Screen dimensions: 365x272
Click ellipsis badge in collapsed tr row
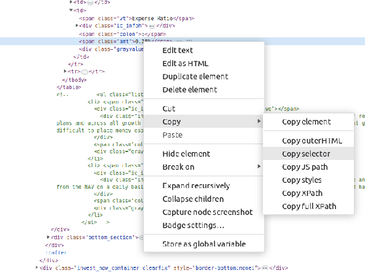(x=85, y=72)
